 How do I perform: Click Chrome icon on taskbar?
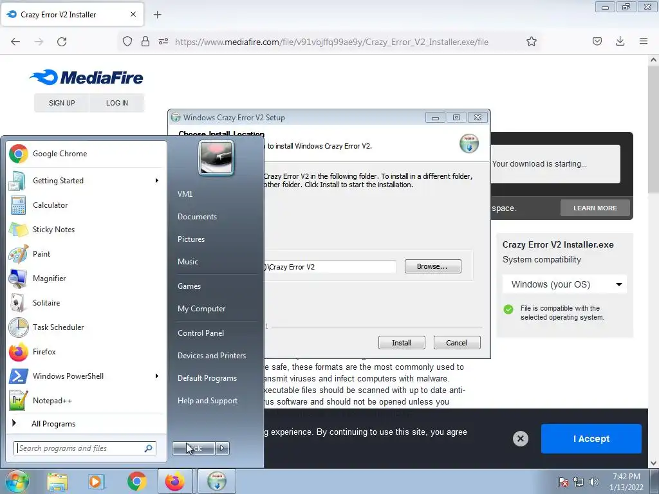tap(136, 481)
